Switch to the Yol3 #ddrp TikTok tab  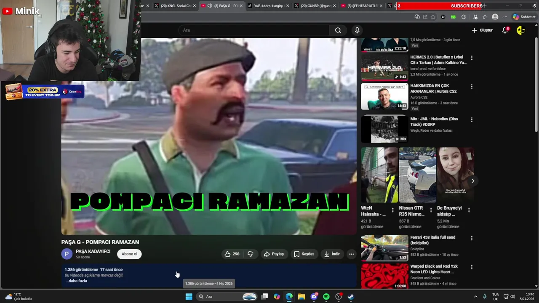(268, 6)
